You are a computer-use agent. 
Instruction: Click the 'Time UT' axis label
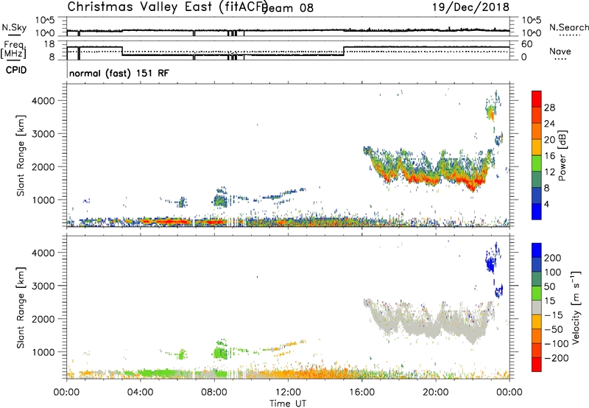(x=288, y=403)
